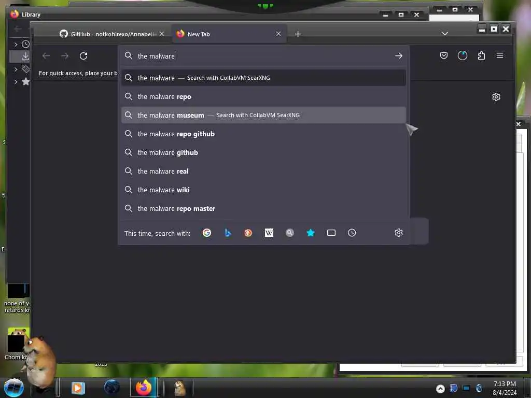Go forward with the right arrow
This screenshot has width=531, height=398.
pos(65,56)
